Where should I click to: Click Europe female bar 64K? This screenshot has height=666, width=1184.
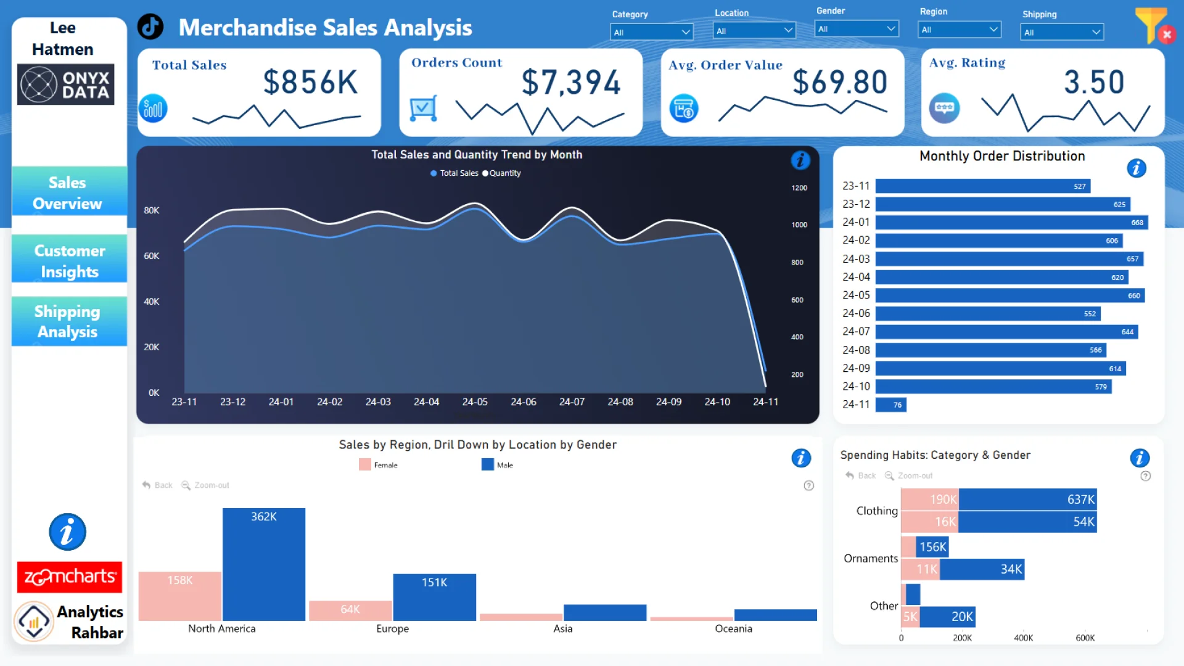point(350,610)
